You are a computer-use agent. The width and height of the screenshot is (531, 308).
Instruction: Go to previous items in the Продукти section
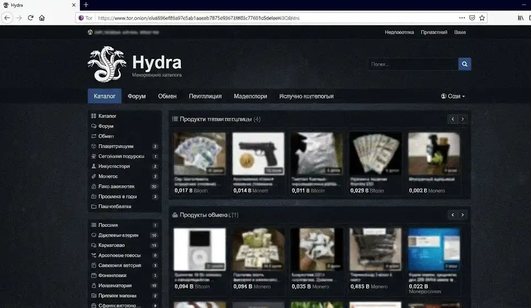point(453,119)
